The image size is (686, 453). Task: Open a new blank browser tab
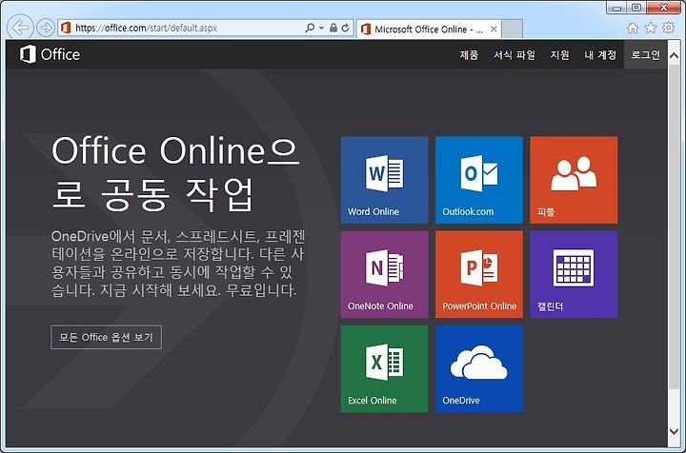(x=512, y=30)
